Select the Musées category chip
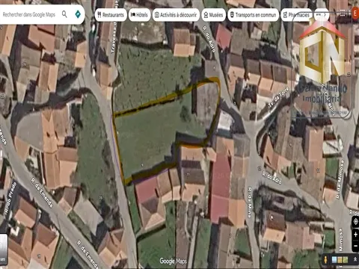Viewport: 359px width, 269px height. [x=214, y=15]
